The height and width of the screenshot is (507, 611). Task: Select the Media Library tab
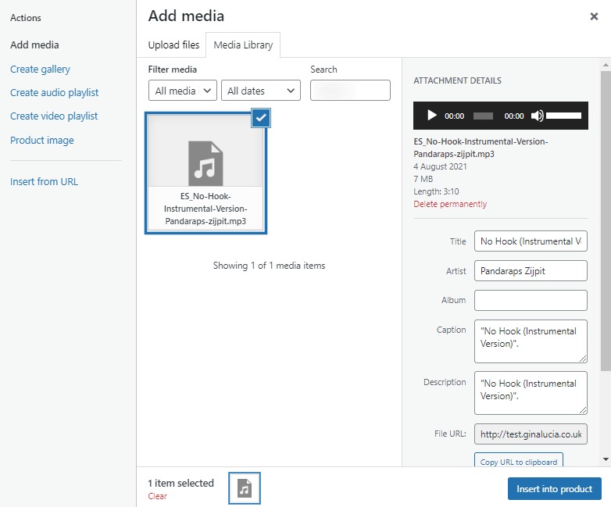(x=243, y=45)
